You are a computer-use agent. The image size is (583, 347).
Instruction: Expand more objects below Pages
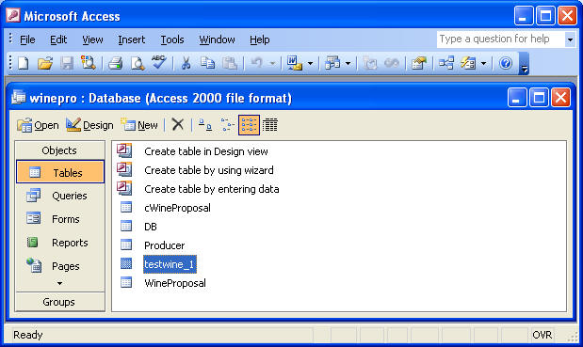pos(60,284)
